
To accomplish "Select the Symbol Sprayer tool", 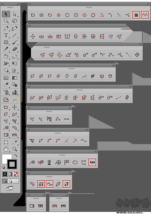I will (6, 92).
